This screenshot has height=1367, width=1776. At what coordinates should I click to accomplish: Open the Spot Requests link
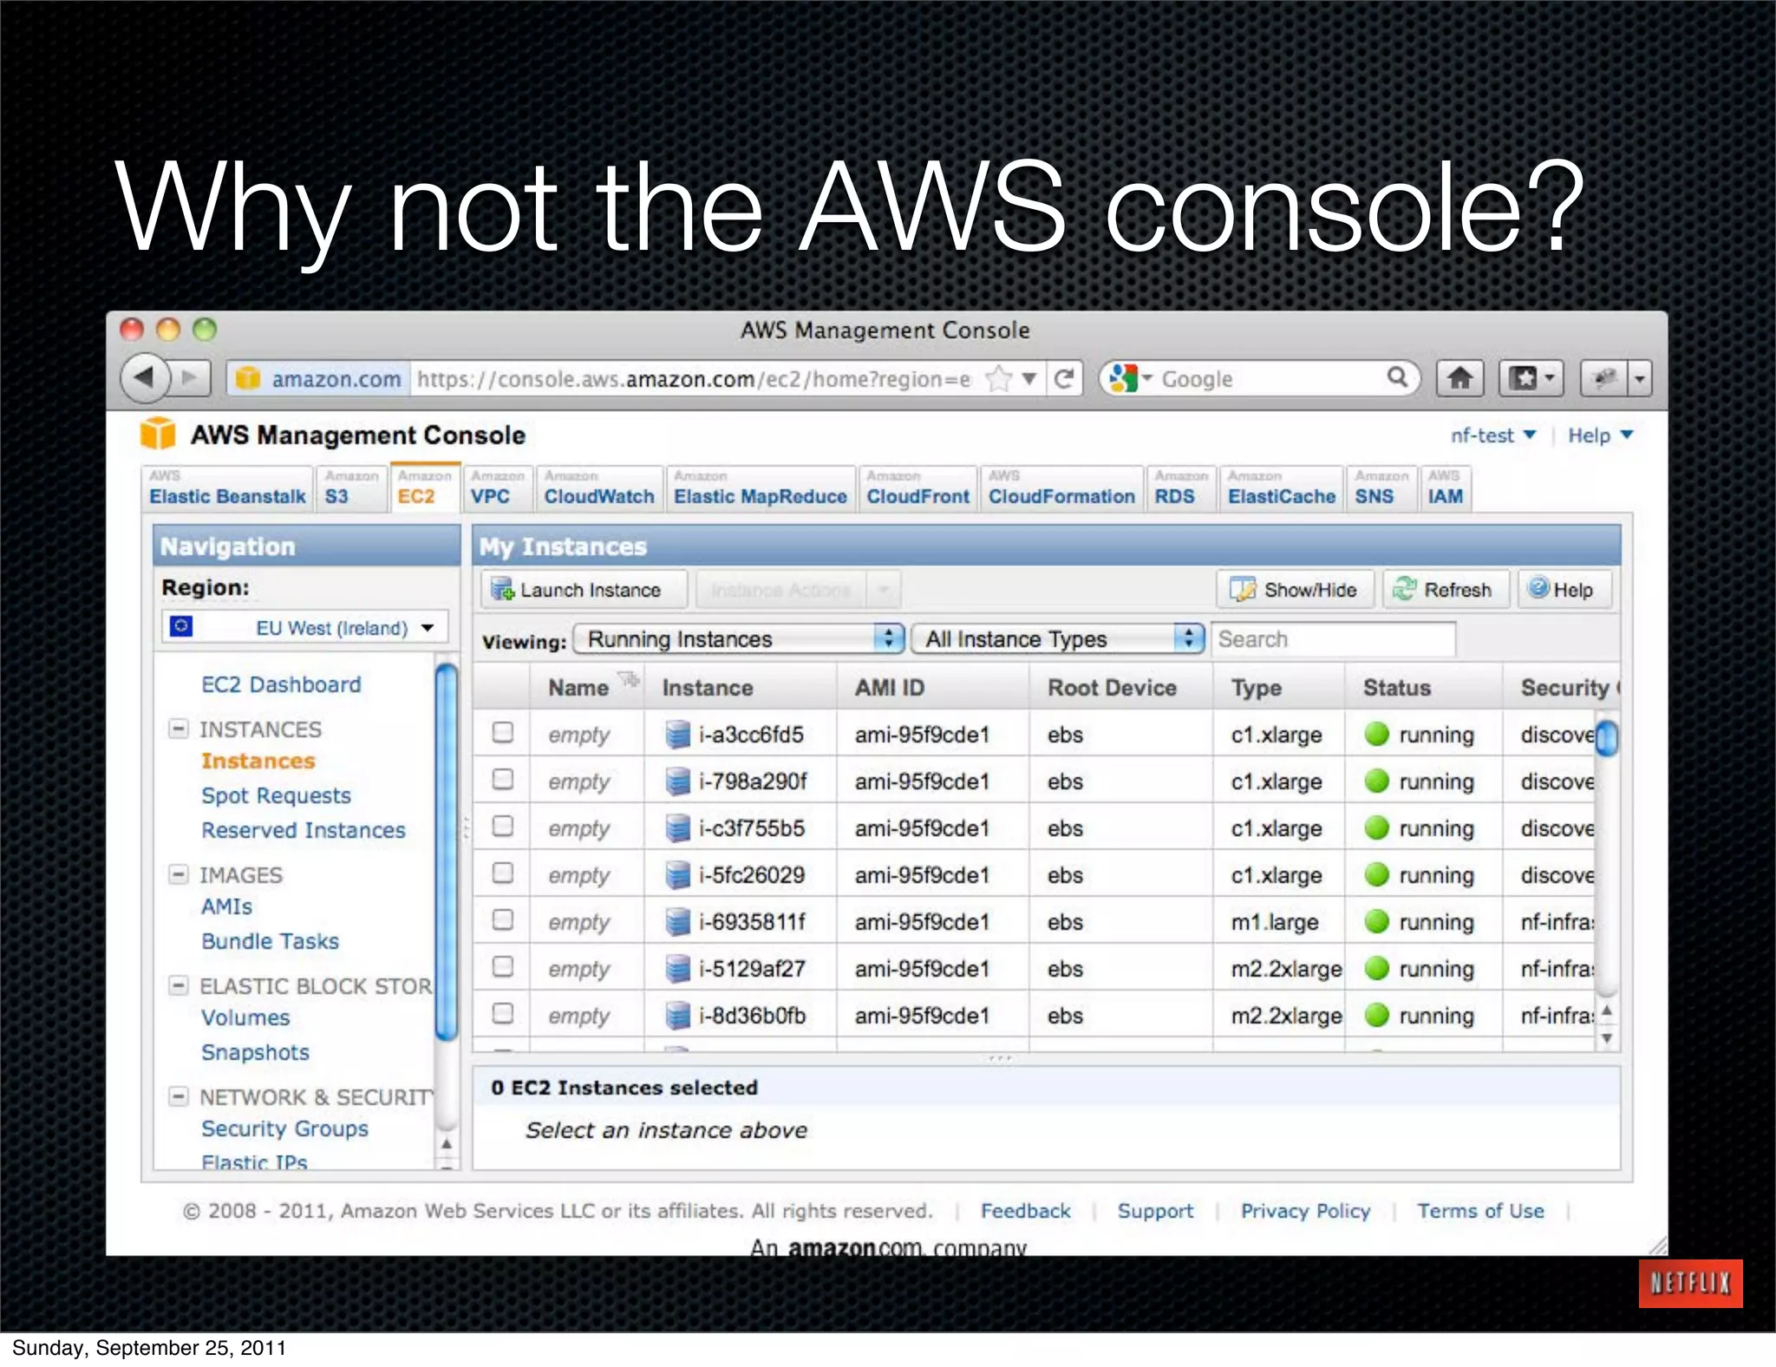(x=276, y=795)
